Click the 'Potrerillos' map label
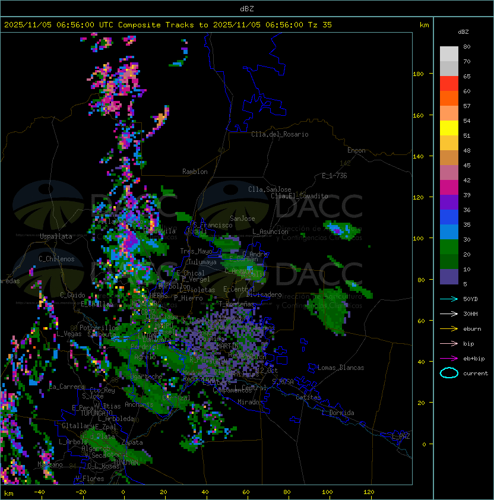Image resolution: width=494 pixels, height=500 pixels. (99, 328)
